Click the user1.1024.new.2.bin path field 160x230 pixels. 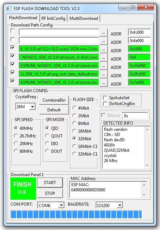59,49
